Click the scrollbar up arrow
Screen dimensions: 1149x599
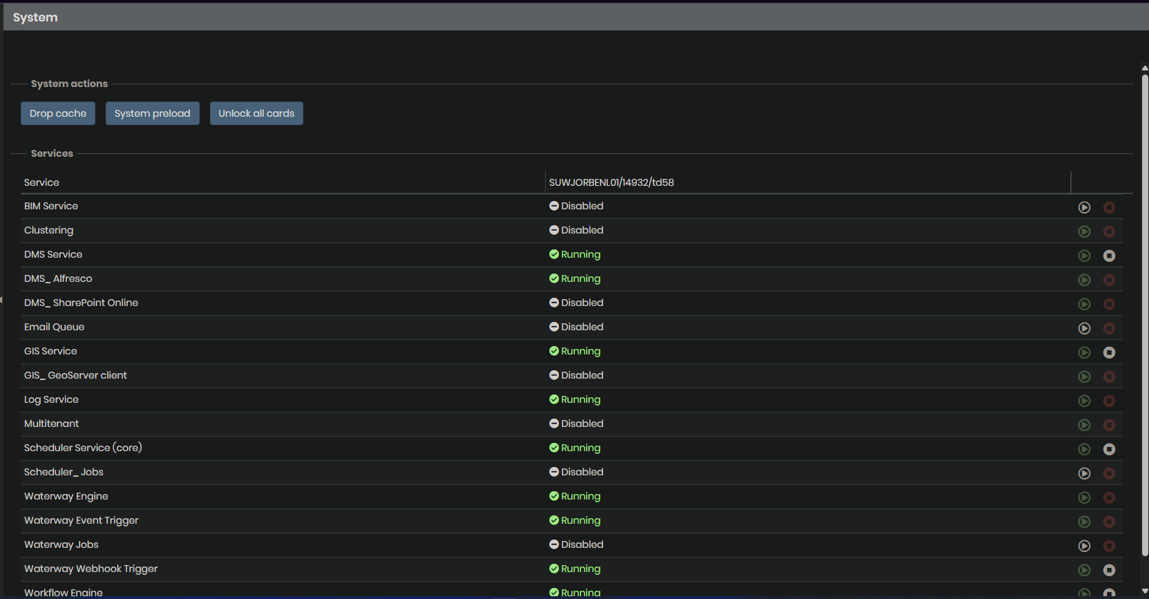point(1144,68)
